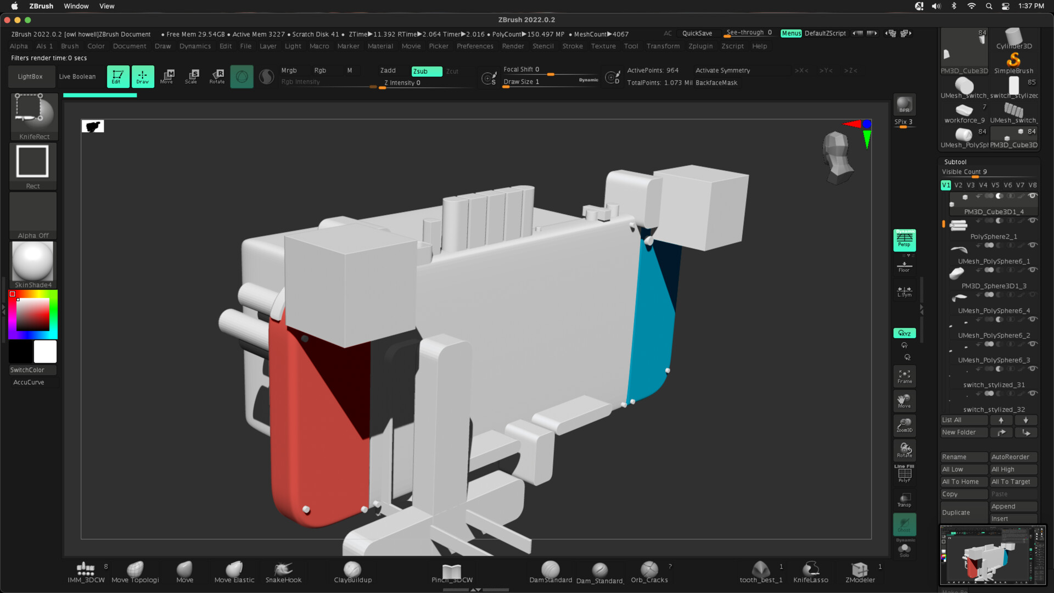
Task: Click the Frame view icon
Action: (x=904, y=376)
